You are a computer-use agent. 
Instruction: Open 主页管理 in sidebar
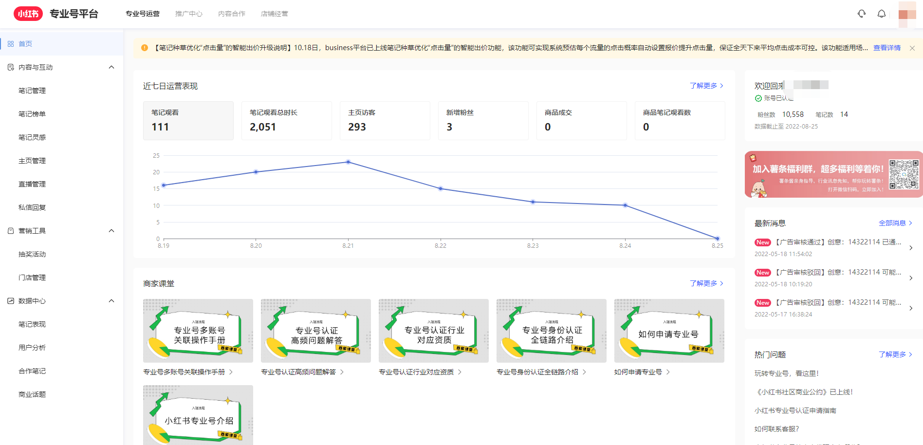pos(32,161)
